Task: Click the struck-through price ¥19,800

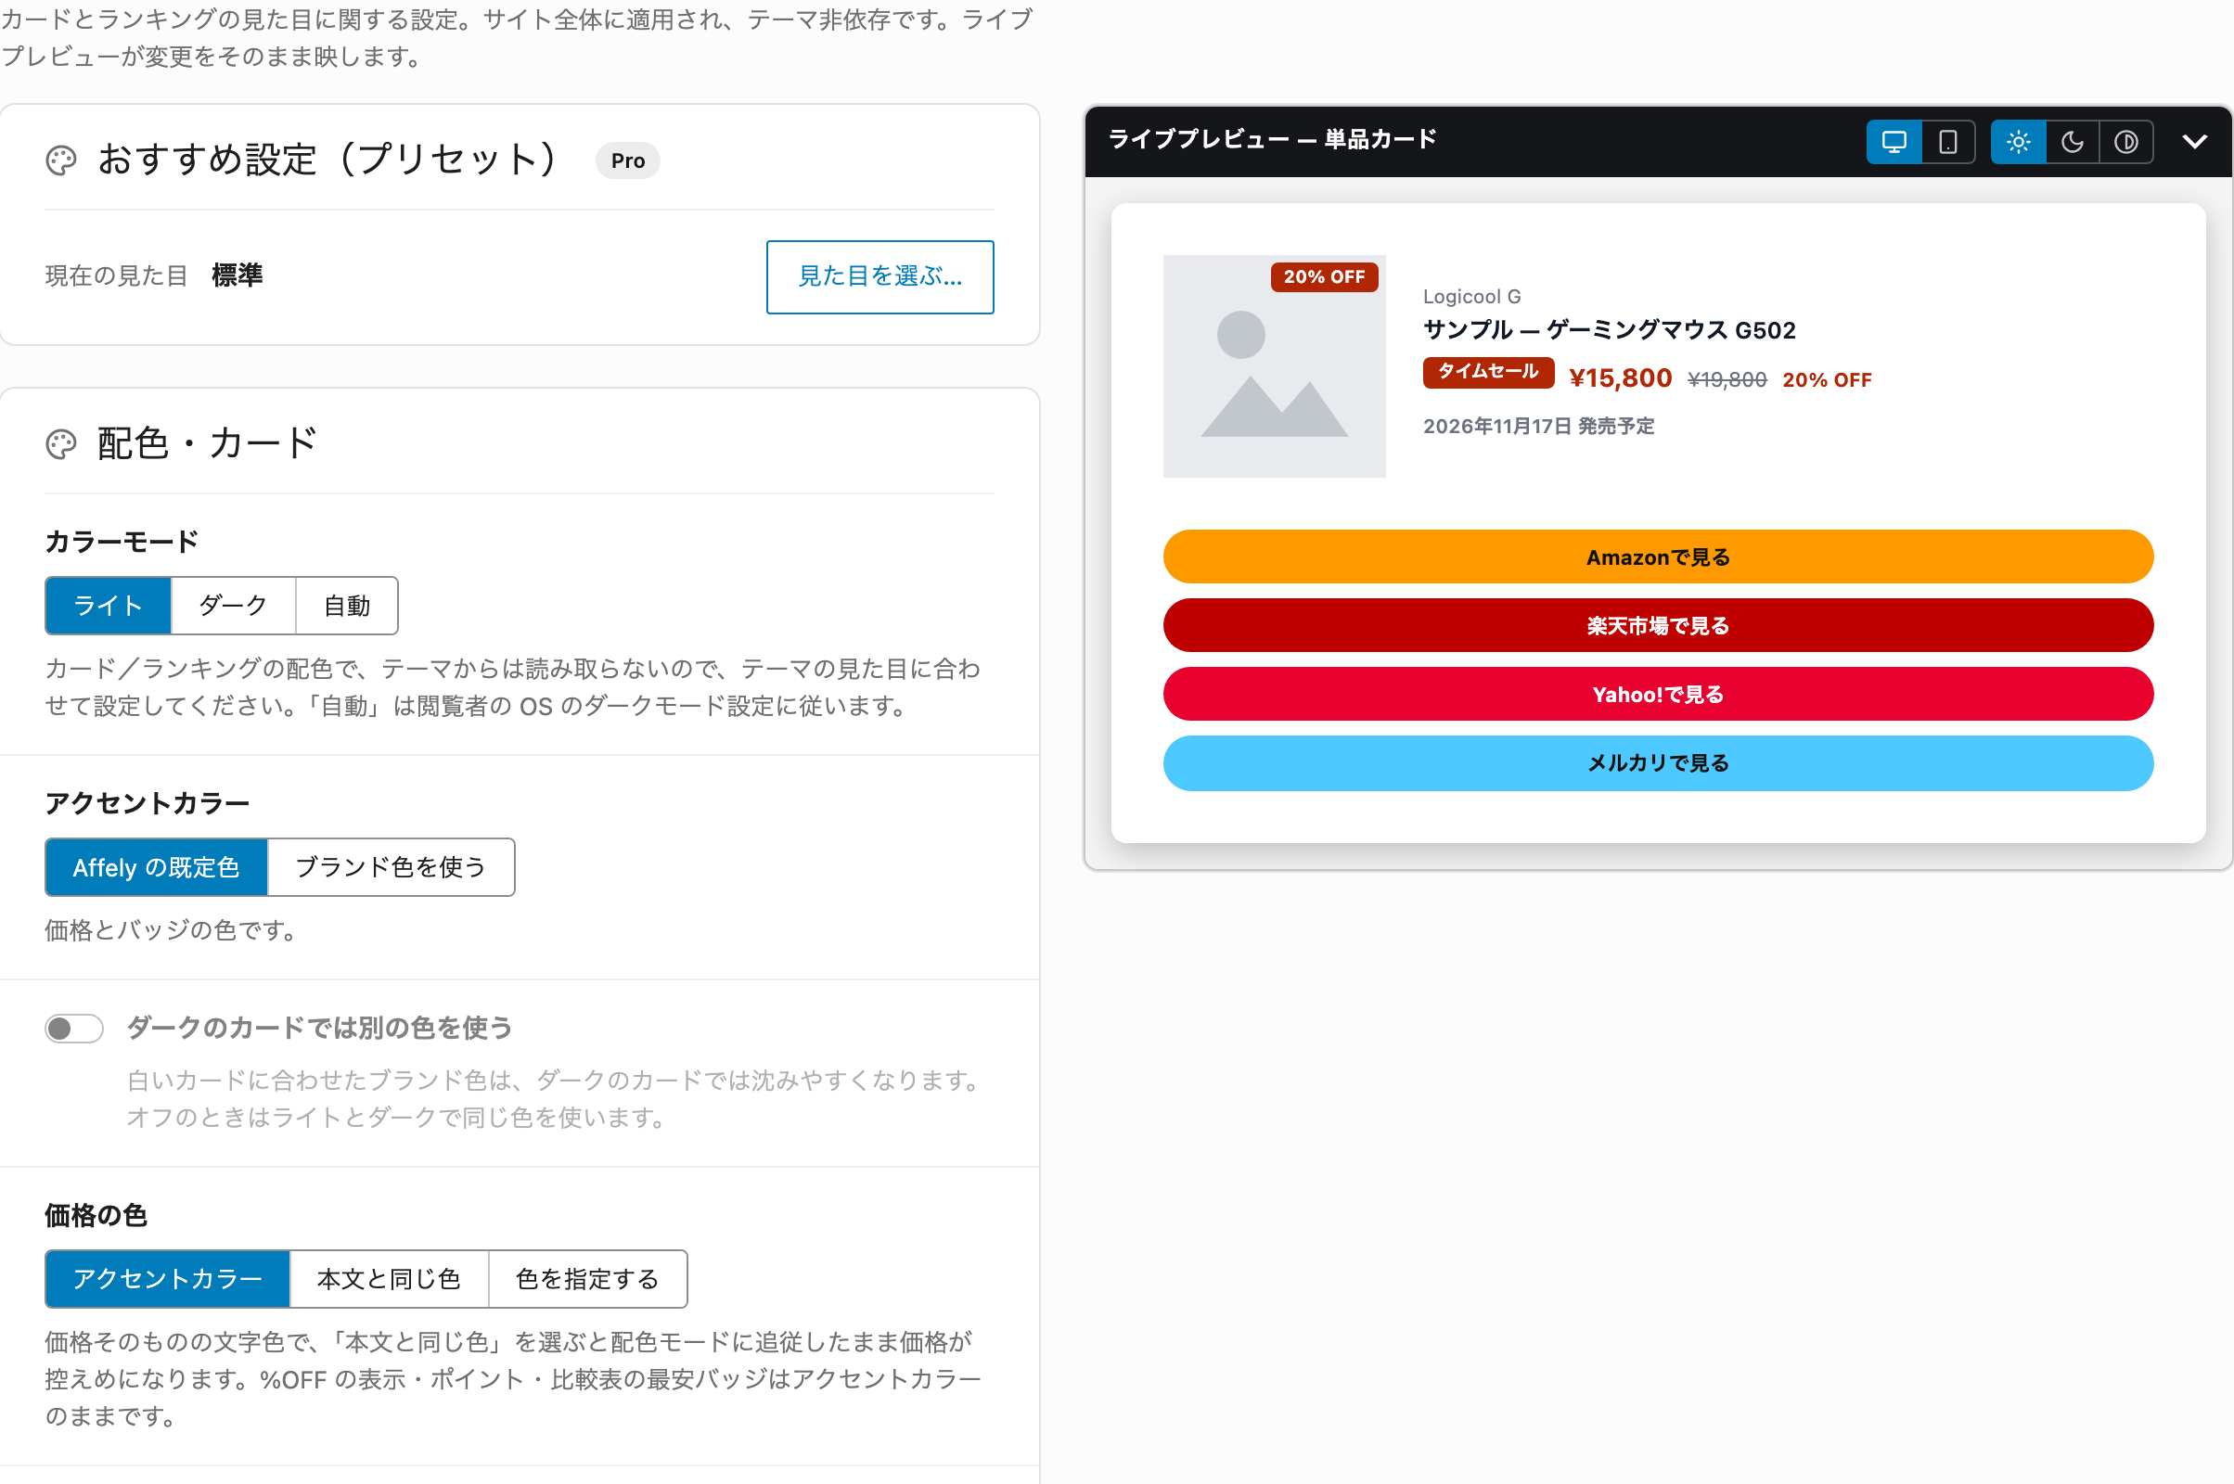Action: tap(1727, 379)
